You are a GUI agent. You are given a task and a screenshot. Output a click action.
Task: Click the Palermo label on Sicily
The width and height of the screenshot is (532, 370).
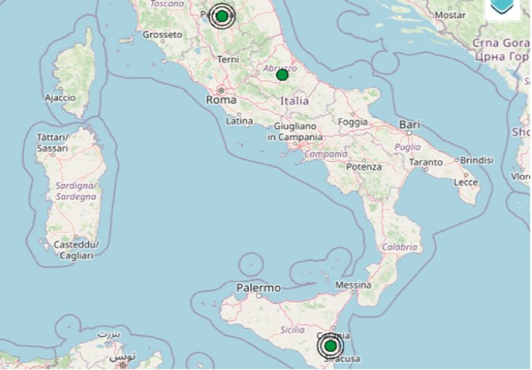coord(258,287)
